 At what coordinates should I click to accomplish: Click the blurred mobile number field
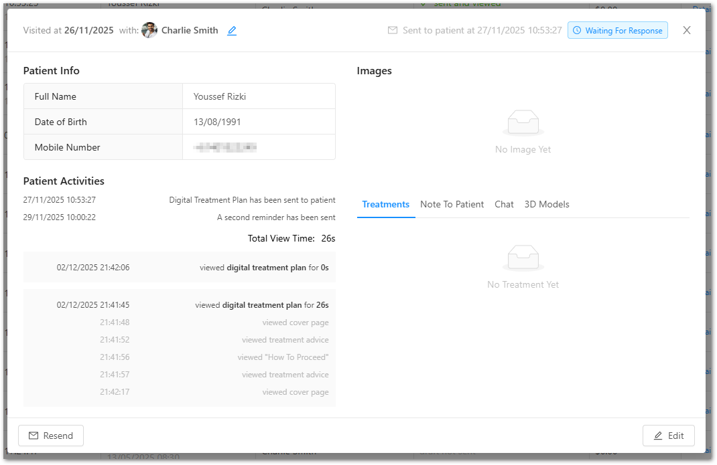(x=225, y=147)
